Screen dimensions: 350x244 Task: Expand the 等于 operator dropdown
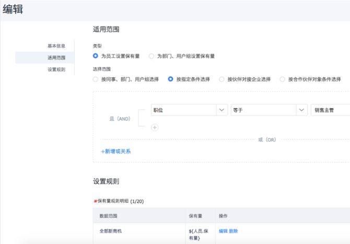point(263,110)
